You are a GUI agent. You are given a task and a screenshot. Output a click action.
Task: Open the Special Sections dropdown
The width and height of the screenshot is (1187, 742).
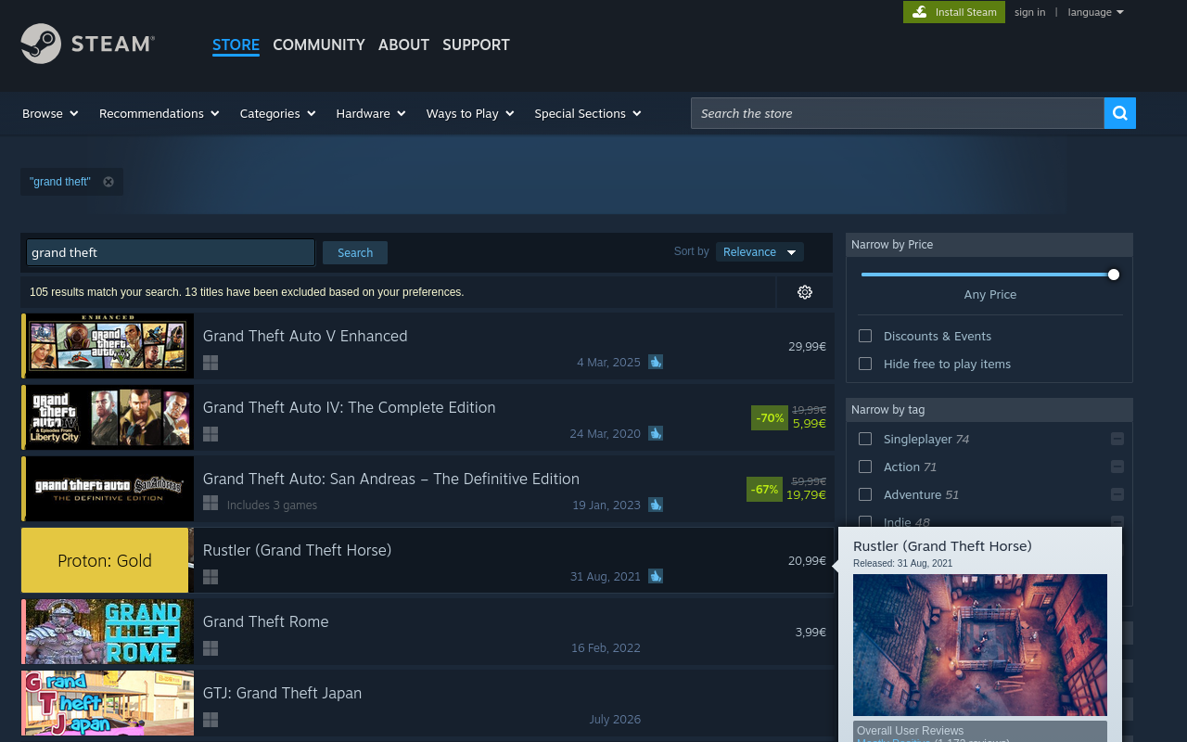(588, 113)
